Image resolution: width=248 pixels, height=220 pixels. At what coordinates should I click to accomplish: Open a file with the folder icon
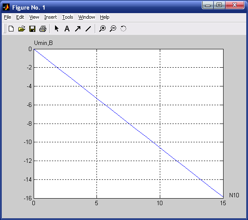point(22,29)
